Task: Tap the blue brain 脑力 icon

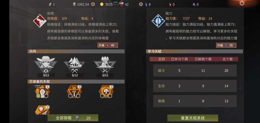Action: coord(158,21)
